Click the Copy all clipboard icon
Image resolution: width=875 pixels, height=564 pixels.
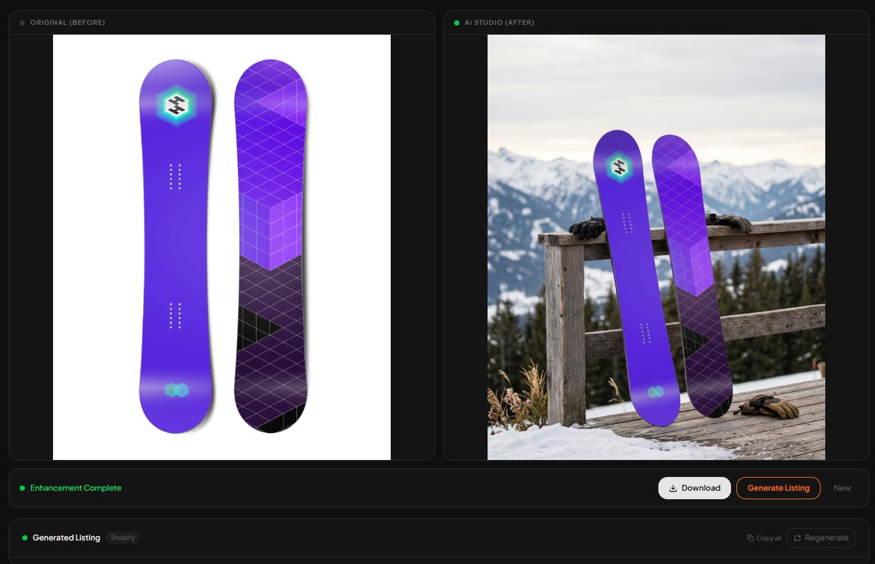[x=751, y=538]
